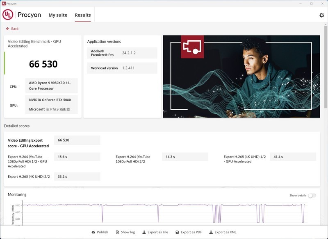The image size is (328, 239).
Task: Select the Results tab
Action: point(82,15)
